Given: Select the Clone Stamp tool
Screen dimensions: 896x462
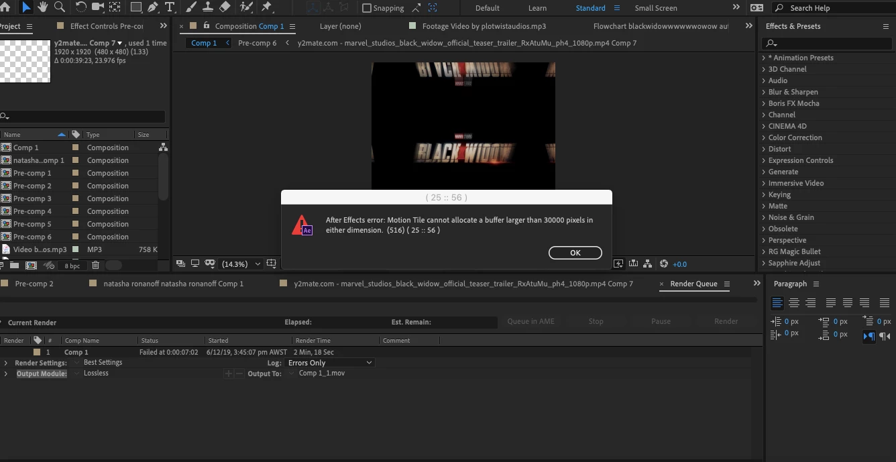Looking at the screenshot, I should coord(208,7).
